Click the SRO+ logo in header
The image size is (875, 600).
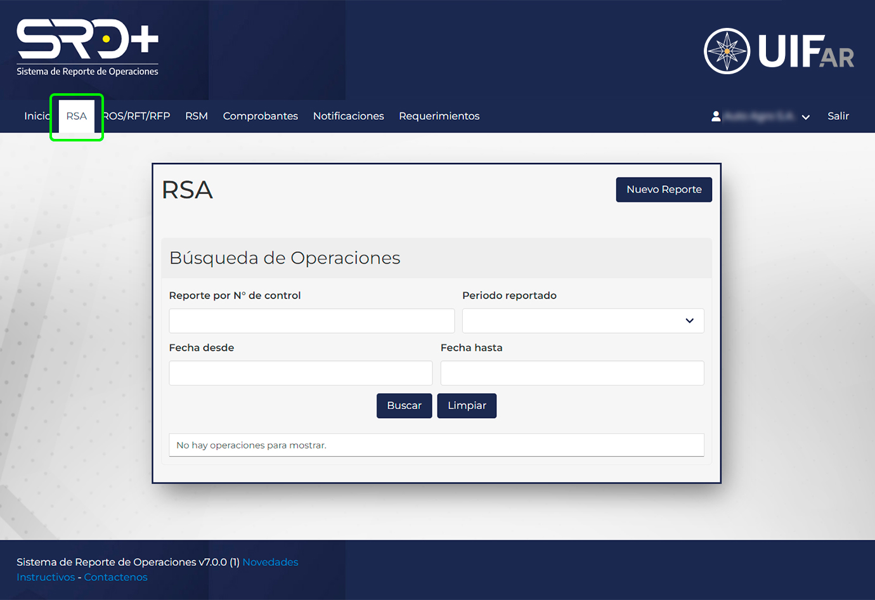[87, 48]
